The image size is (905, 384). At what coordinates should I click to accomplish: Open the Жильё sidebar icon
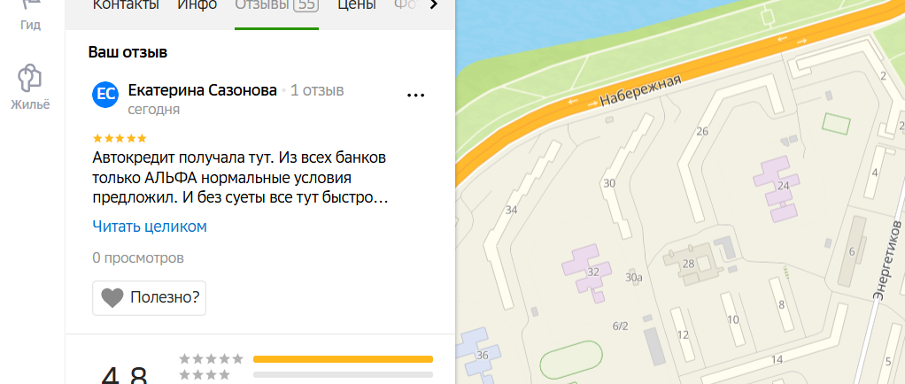30,87
